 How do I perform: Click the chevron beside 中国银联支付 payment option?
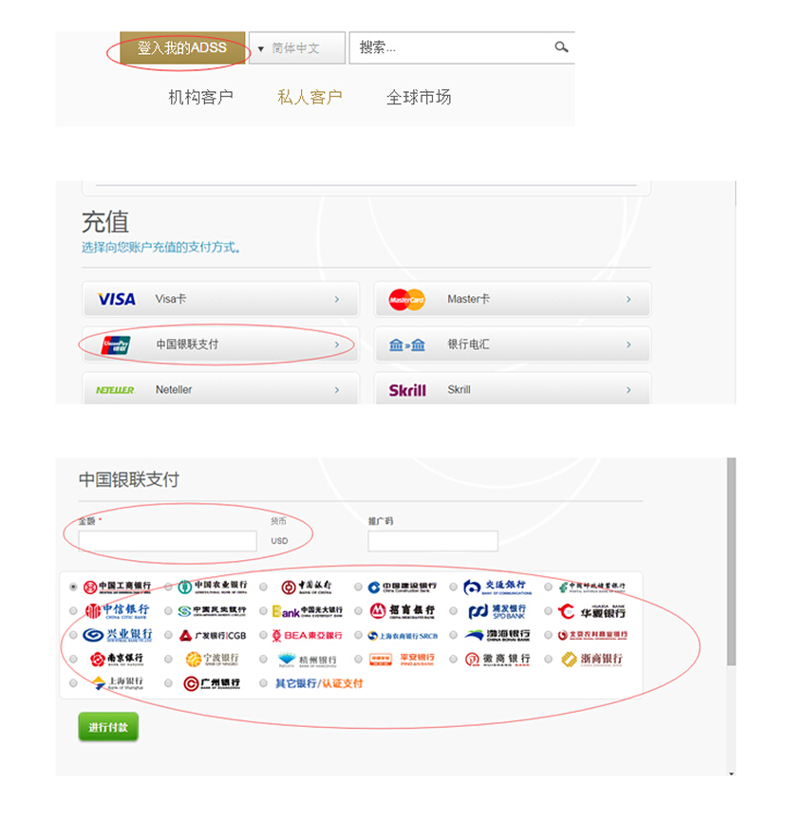[x=337, y=345]
